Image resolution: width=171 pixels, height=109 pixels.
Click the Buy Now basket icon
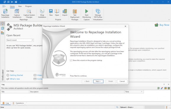tap(157, 25)
